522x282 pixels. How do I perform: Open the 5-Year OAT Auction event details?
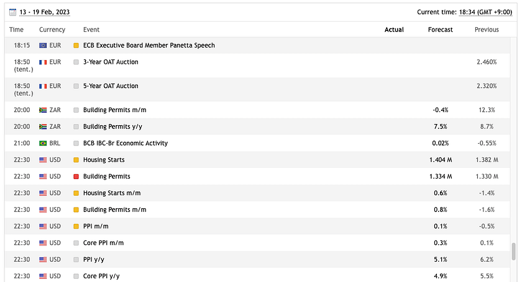(x=111, y=86)
